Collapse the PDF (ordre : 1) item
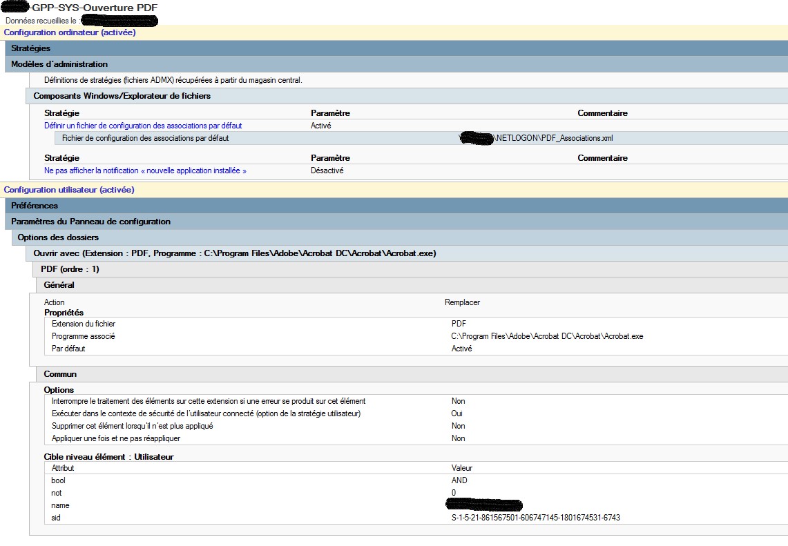 [x=70, y=269]
